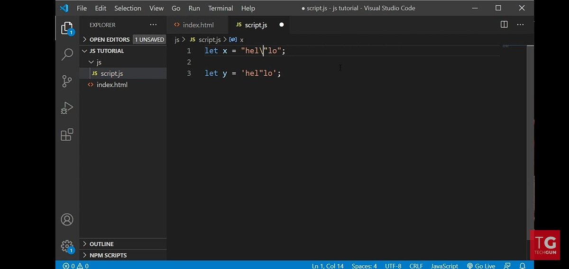
Task: Open the Terminal menu
Action: (220, 8)
